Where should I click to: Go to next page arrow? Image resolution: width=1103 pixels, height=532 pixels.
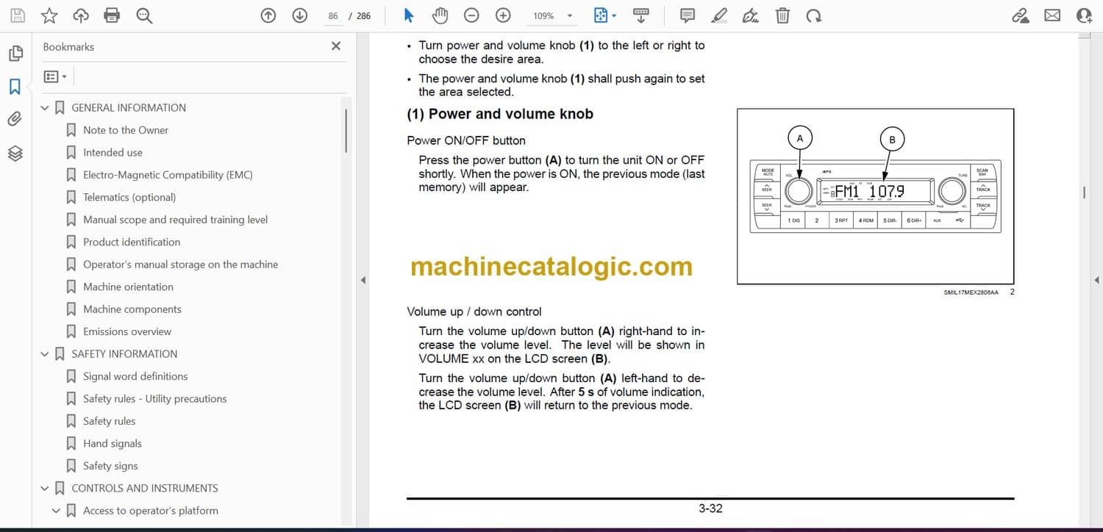pos(299,15)
